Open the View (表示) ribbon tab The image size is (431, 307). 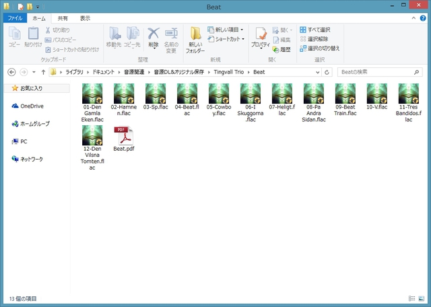click(85, 18)
